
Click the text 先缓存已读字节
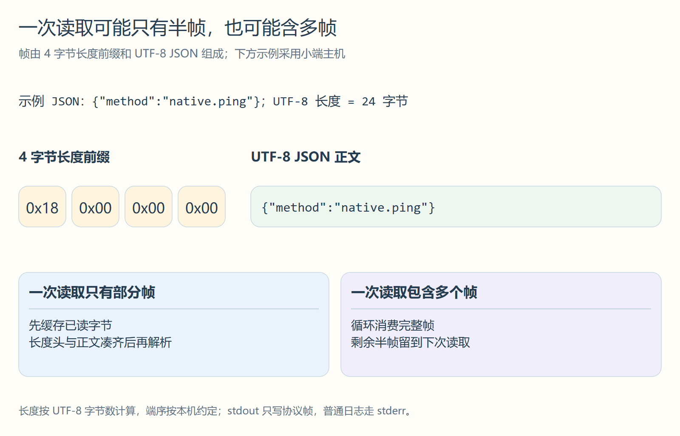(70, 326)
